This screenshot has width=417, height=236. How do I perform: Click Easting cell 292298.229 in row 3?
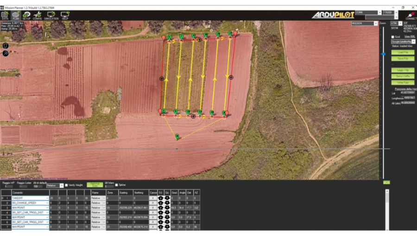[x=126, y=208]
